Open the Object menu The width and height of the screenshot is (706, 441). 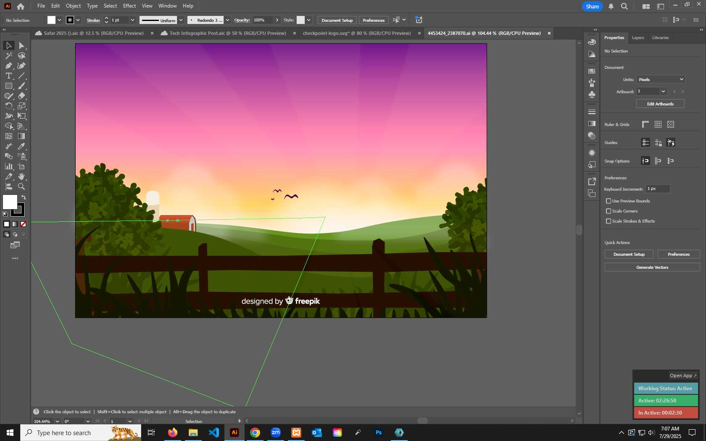click(x=73, y=6)
